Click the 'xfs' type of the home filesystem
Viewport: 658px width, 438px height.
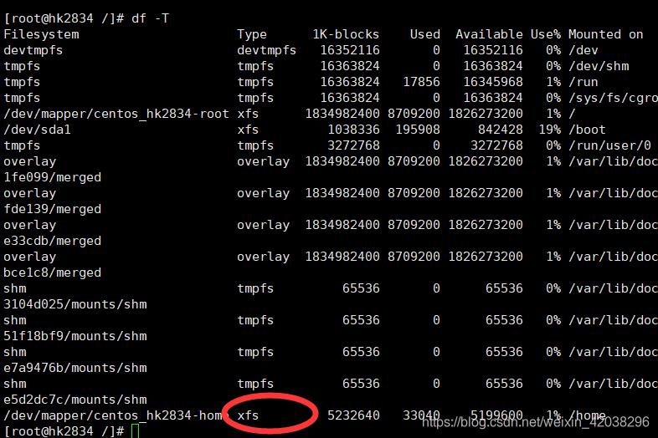[248, 415]
